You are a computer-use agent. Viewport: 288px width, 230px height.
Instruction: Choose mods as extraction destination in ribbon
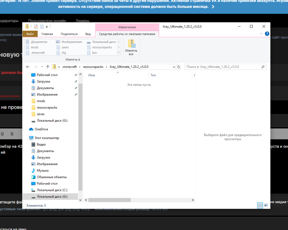32,47
